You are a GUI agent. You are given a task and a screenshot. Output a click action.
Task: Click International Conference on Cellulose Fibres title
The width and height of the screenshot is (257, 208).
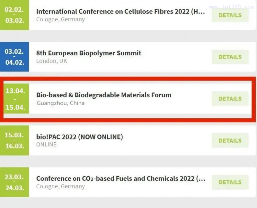(120, 12)
